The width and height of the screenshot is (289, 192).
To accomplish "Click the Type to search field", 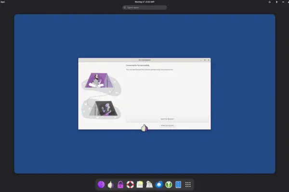I will point(144,8).
